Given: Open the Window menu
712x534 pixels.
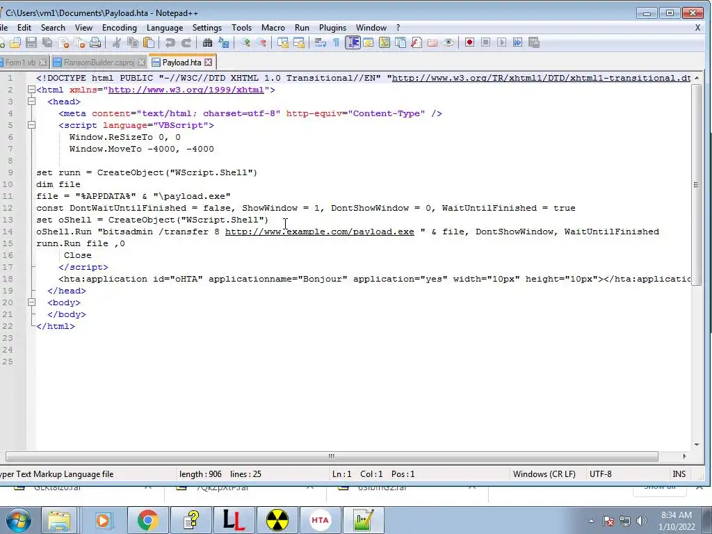Looking at the screenshot, I should pos(371,28).
